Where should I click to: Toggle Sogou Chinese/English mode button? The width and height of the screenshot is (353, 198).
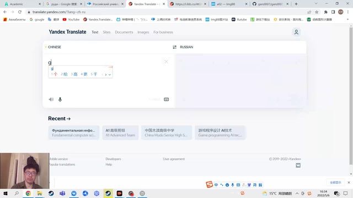[x=216, y=185]
